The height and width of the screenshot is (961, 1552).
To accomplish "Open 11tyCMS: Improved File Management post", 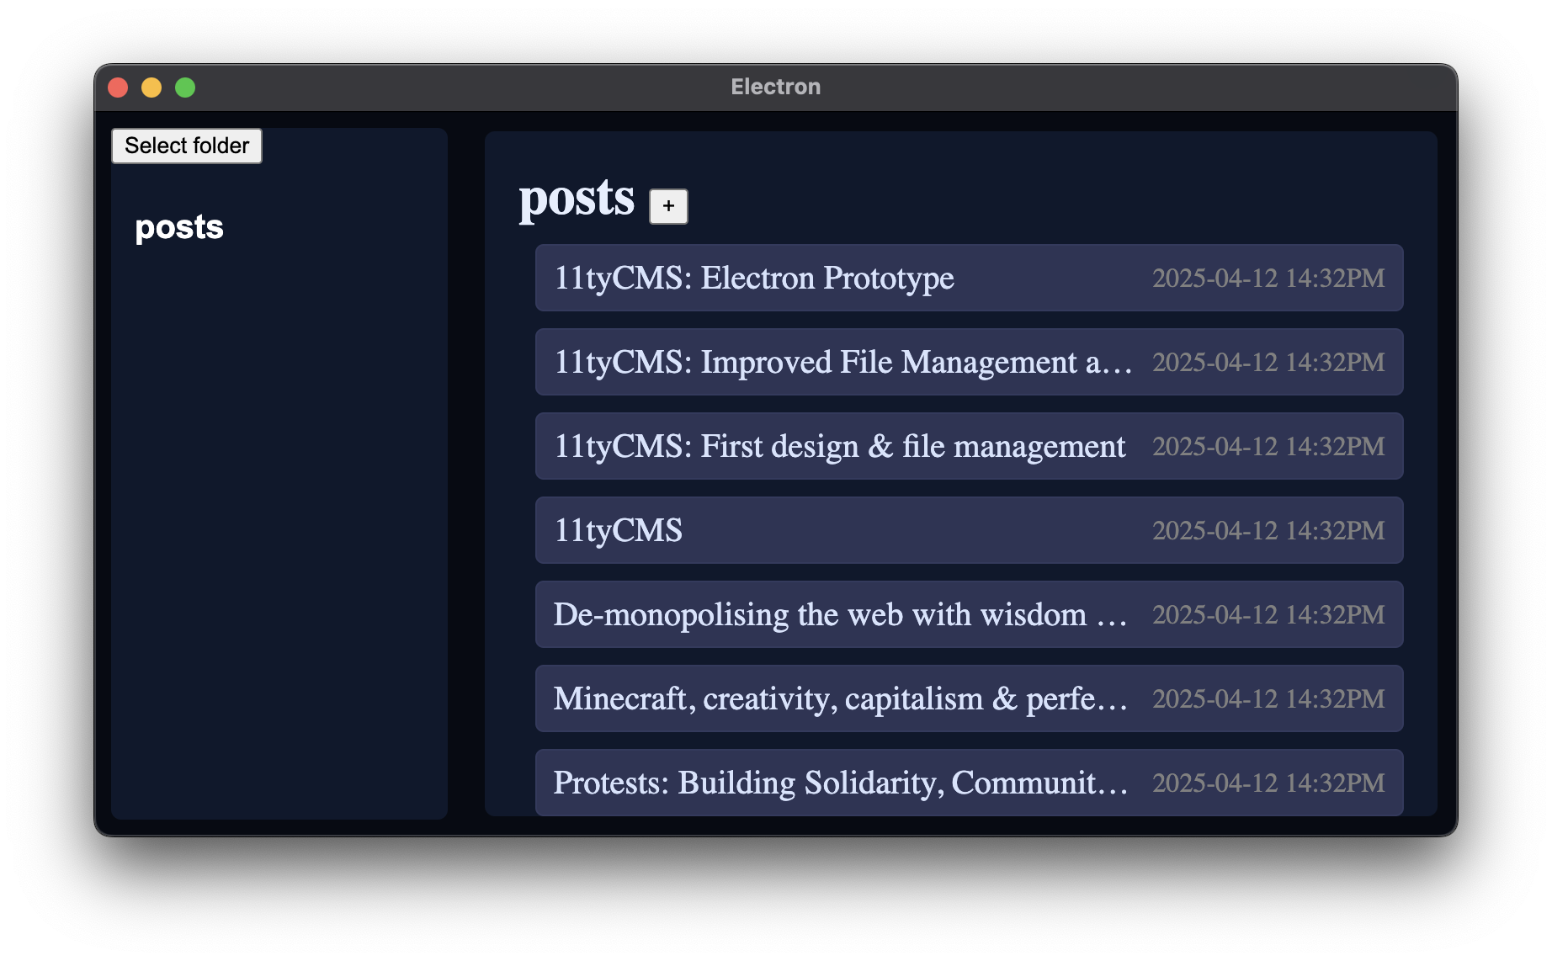I will pos(969,362).
